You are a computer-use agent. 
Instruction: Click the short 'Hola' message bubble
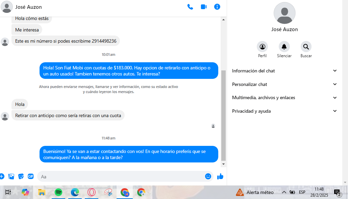tap(20, 104)
